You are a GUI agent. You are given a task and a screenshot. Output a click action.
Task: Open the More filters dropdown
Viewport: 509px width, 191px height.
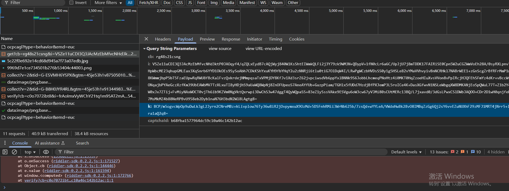108,3
